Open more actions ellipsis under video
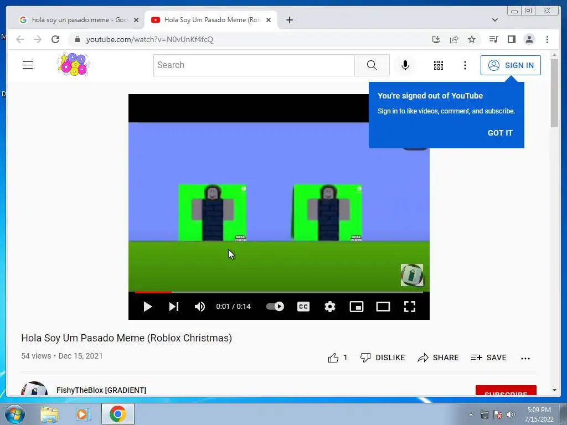The width and height of the screenshot is (567, 425). tap(525, 358)
